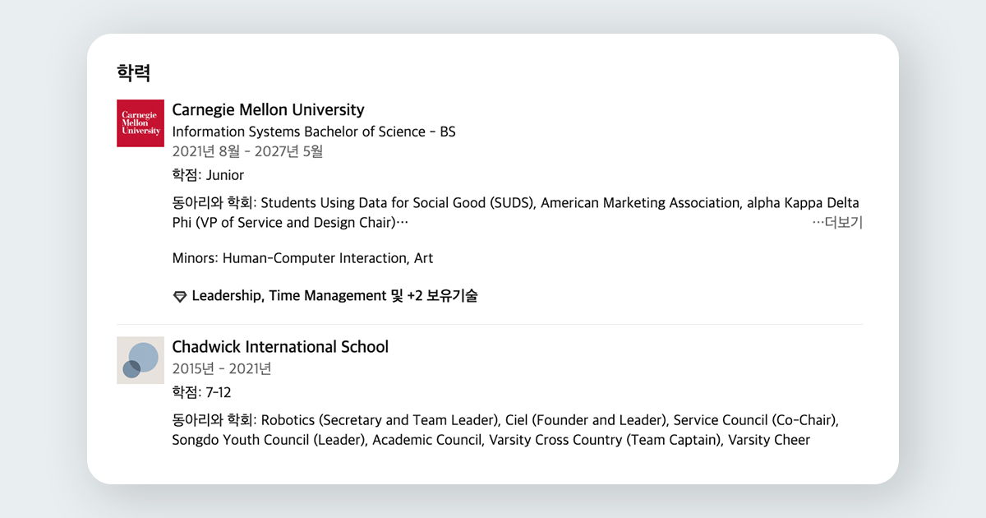Click the VP of Service and Design Chair text
The height and width of the screenshot is (518, 986).
(297, 223)
